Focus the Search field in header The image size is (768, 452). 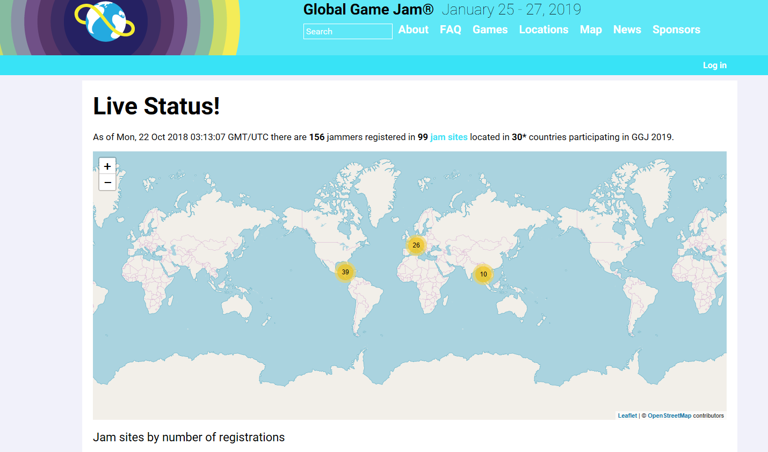click(348, 32)
